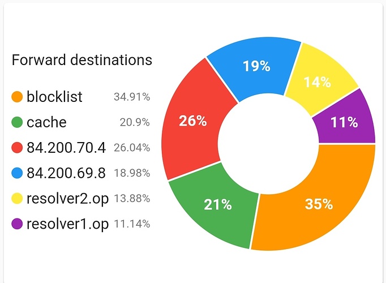The width and height of the screenshot is (386, 283).
Task: Click the orange 35% donut slice
Action: click(318, 204)
